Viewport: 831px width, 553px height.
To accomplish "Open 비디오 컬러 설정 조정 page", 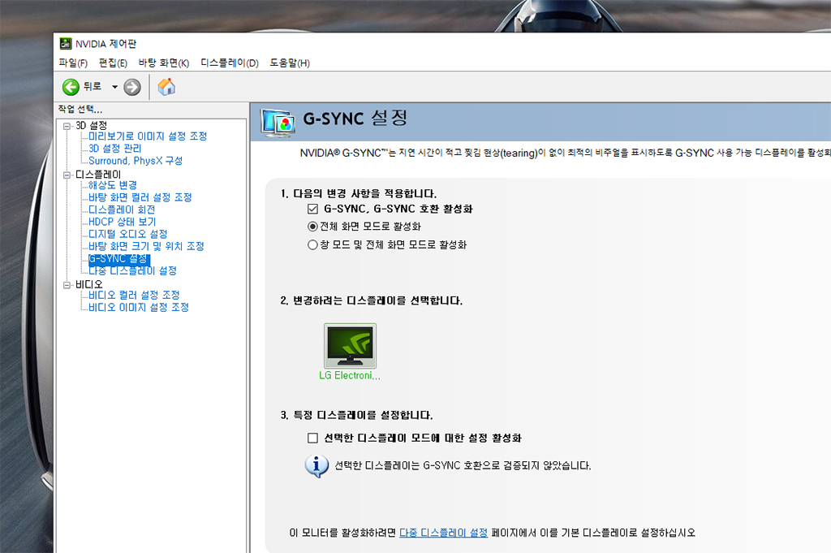I will pos(134,295).
